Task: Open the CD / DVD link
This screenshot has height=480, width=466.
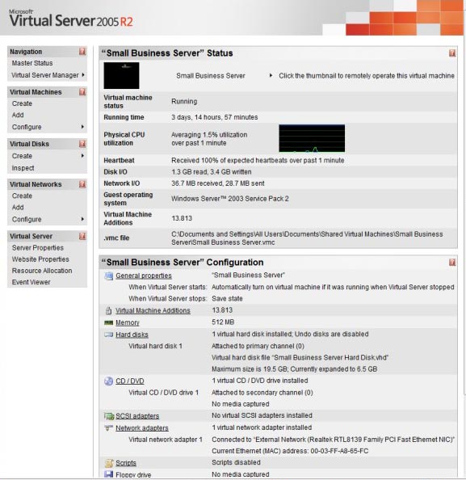Action: pos(130,381)
